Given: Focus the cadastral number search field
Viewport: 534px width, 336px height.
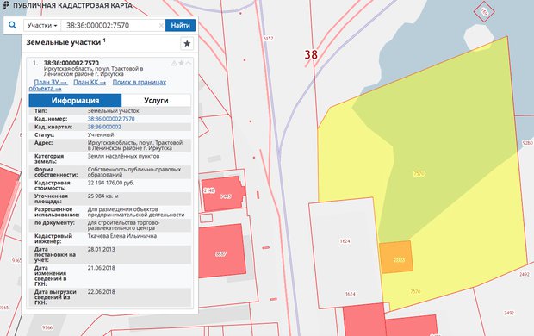Looking at the screenshot, I should tap(109, 25).
